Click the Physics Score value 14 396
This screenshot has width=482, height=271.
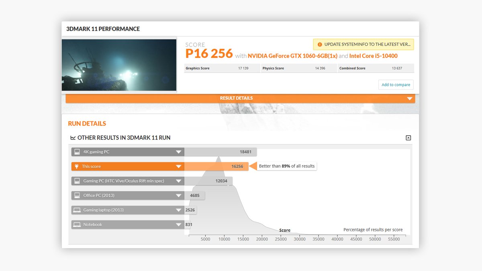tap(320, 68)
